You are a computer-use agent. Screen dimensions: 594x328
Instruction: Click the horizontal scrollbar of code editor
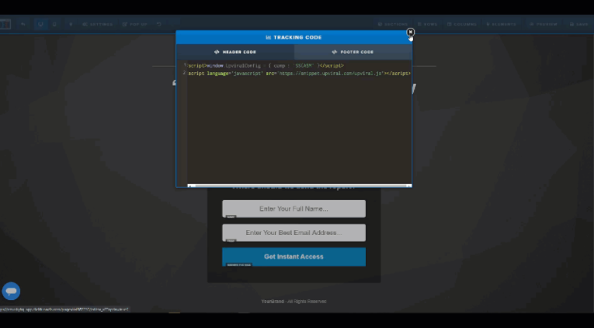[299, 185]
